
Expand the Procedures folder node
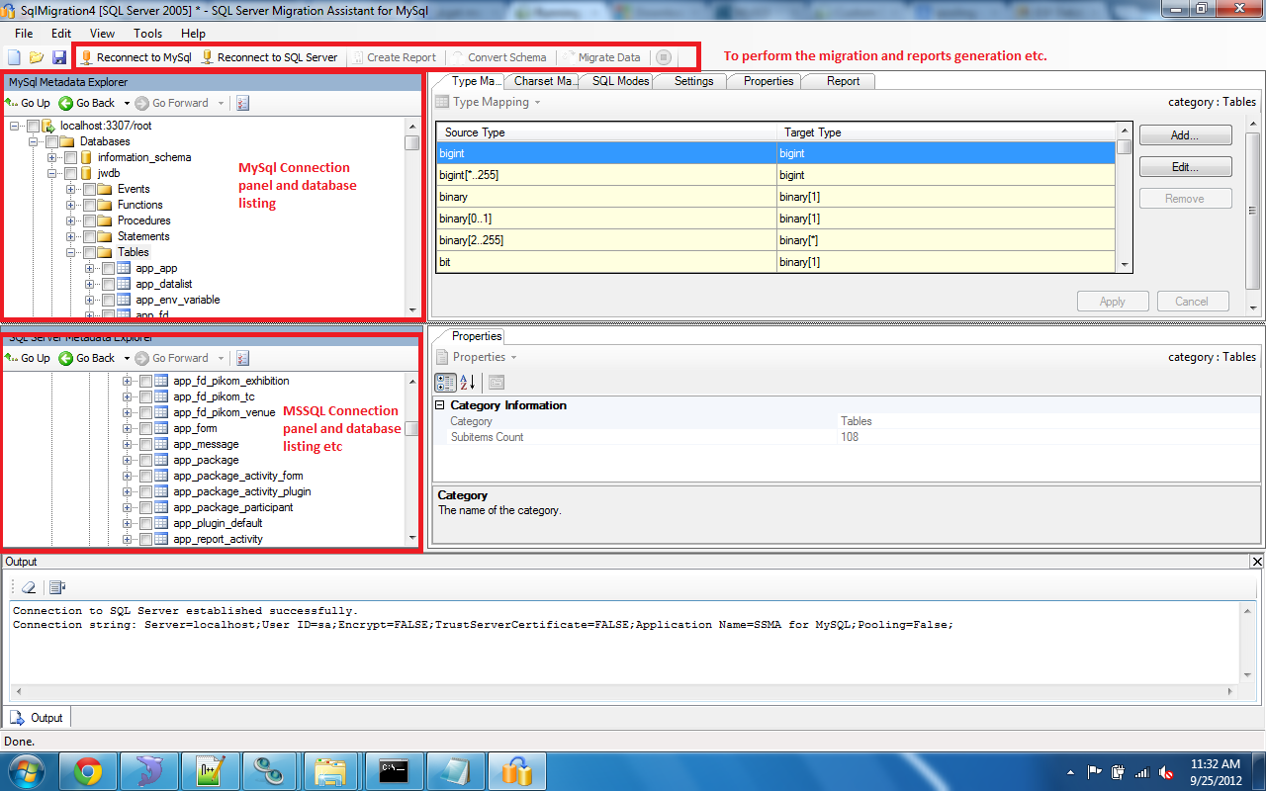click(72, 220)
